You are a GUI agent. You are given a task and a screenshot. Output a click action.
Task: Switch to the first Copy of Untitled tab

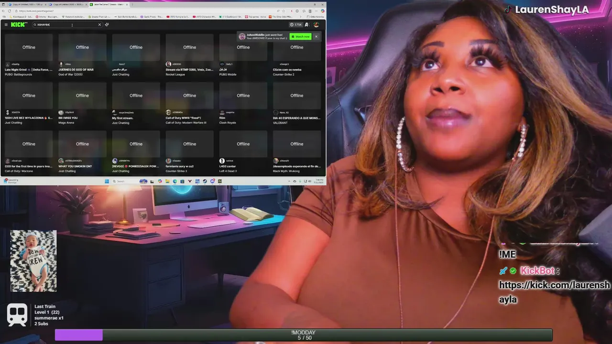coord(27,4)
